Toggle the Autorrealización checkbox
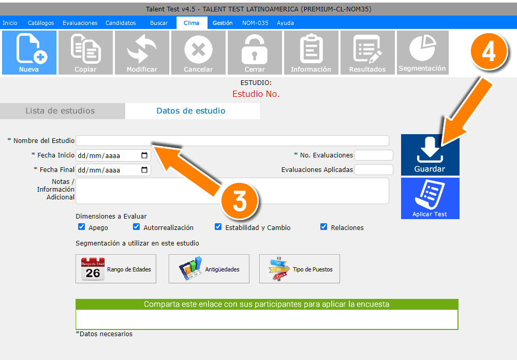The height and width of the screenshot is (360, 517). 136,227
